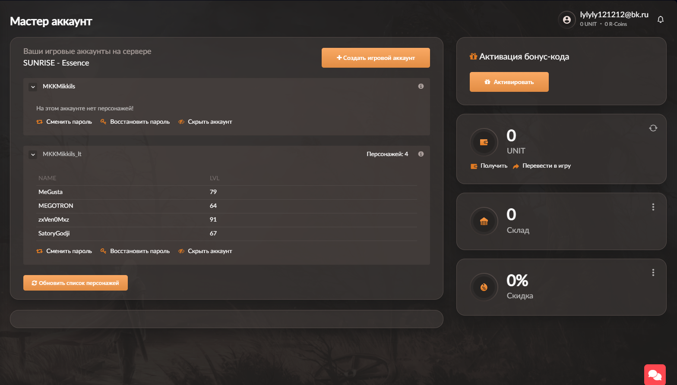The width and height of the screenshot is (677, 385).
Task: Click Обновить список персонажей button
Action: pos(76,283)
